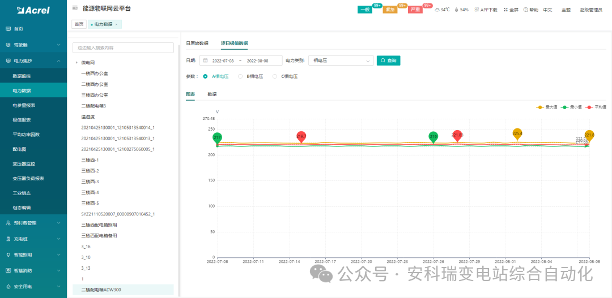Toggle 平均值 series in chart legend
Image resolution: width=612 pixels, height=298 pixels.
click(596, 107)
